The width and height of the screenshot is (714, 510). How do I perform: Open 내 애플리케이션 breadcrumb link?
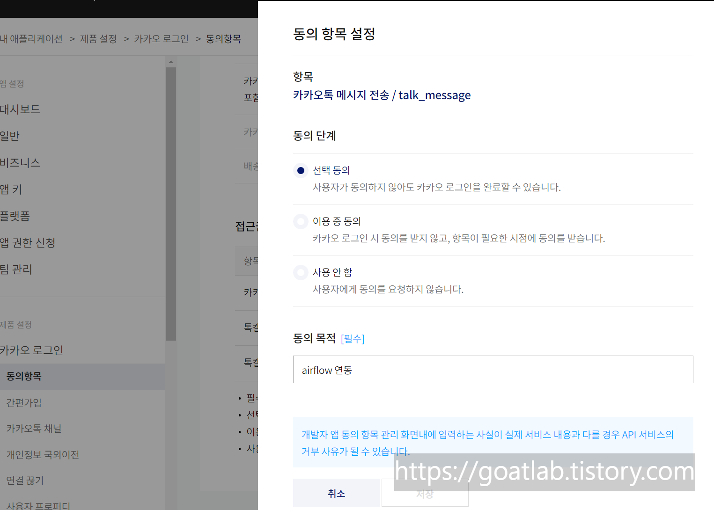point(31,39)
